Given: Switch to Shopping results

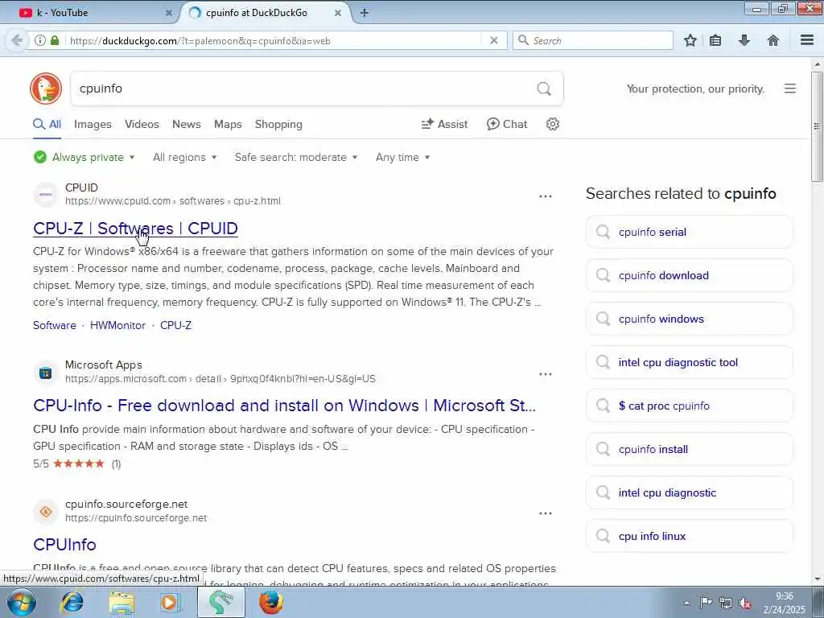Looking at the screenshot, I should click(x=278, y=124).
